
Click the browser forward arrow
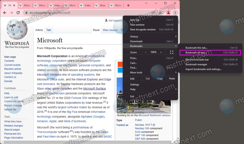click(x=11, y=13)
